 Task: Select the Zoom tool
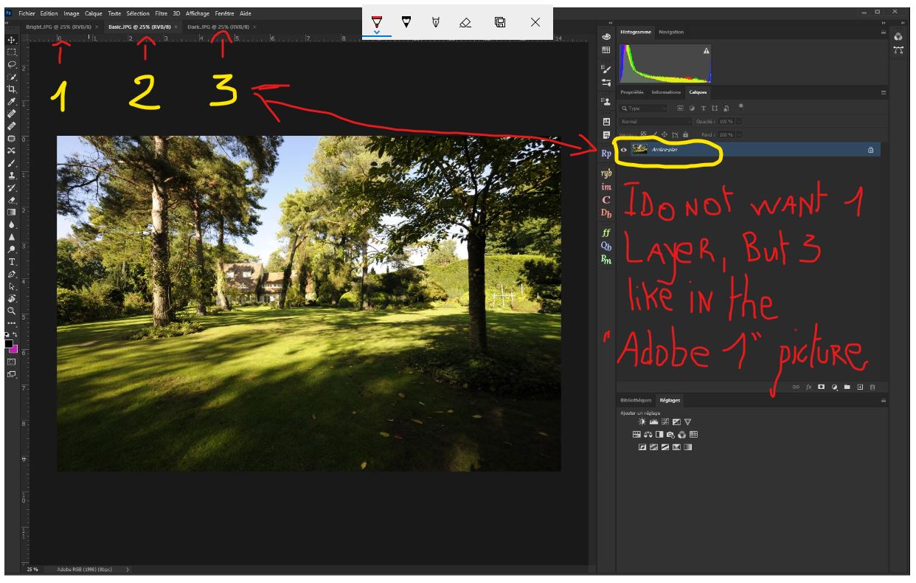coord(11,311)
